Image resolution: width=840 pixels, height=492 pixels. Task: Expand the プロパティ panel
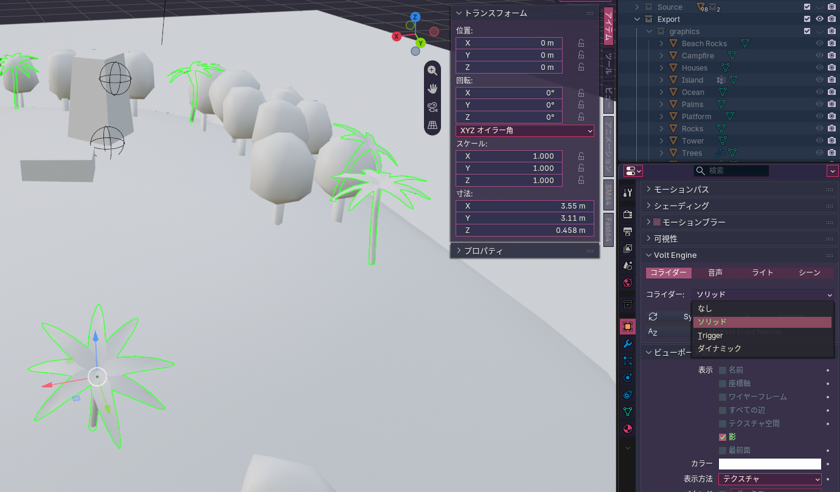[x=460, y=251]
